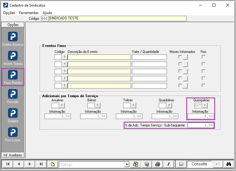236x171 pixels.
Task: Click the Inf. Auxiliares button
Action: point(13,155)
